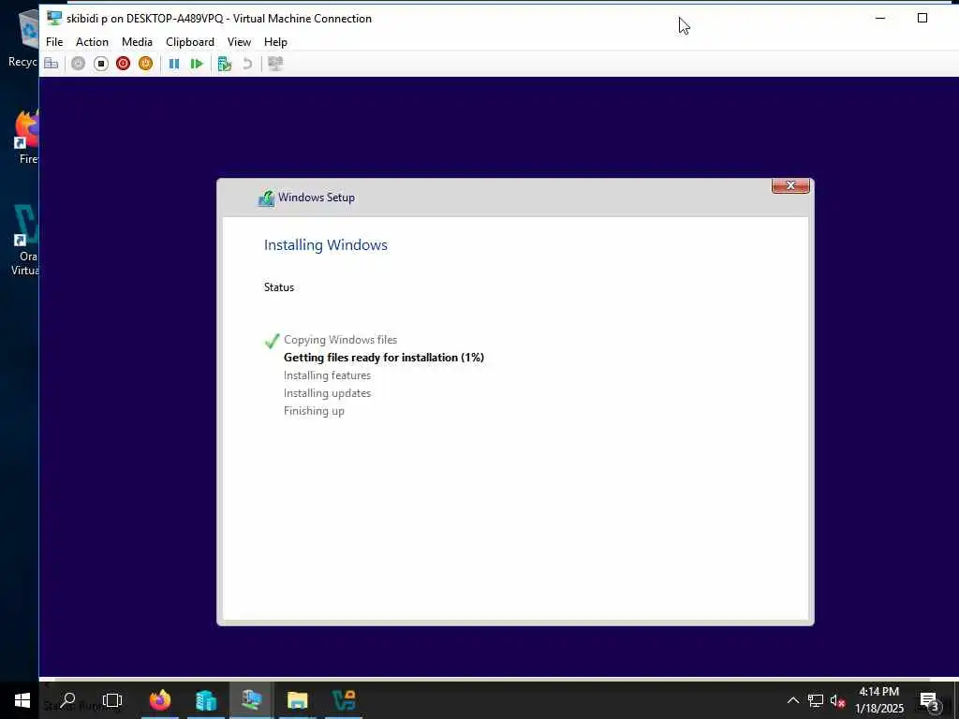
Task: Click the orange Save state toolbar icon
Action: (x=145, y=64)
